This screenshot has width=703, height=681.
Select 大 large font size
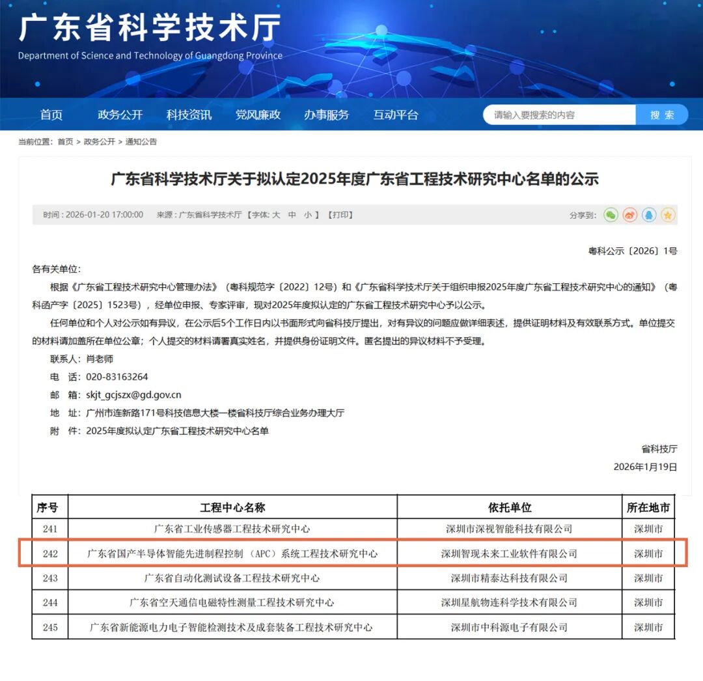click(x=276, y=215)
